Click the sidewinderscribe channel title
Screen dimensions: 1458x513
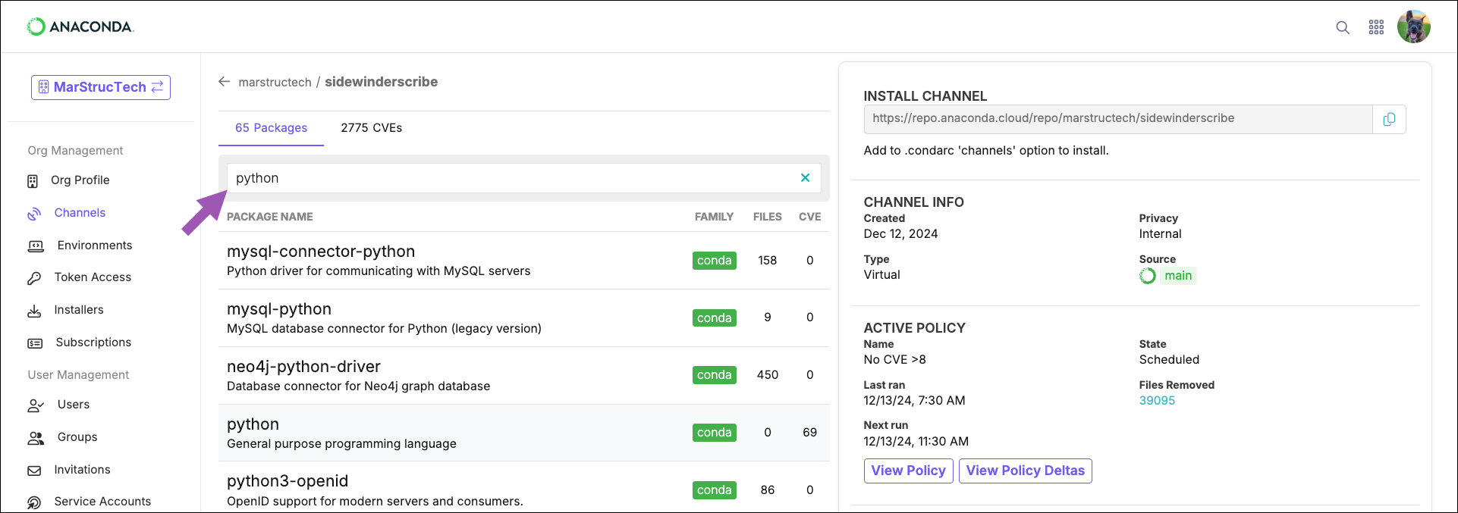pyautogui.click(x=382, y=82)
